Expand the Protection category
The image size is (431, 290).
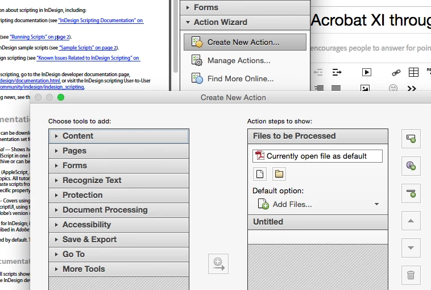click(119, 195)
